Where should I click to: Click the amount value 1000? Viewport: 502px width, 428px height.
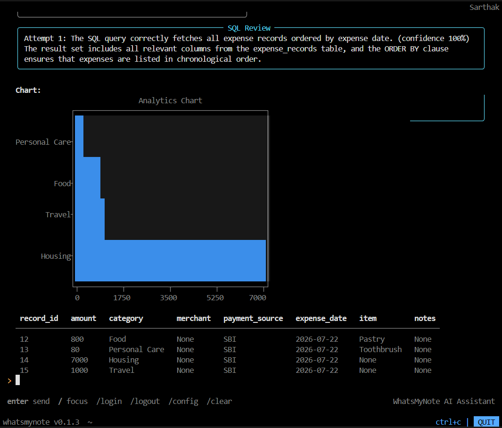[79, 370]
